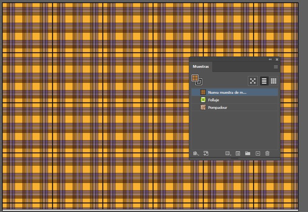Image resolution: width=308 pixels, height=212 pixels.
Task: Click the New Swatch plus icon
Action: (x=258, y=153)
